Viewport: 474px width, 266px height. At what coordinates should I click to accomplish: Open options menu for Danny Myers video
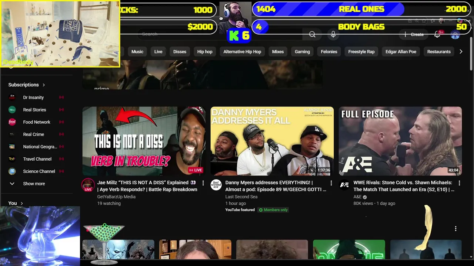pyautogui.click(x=331, y=183)
